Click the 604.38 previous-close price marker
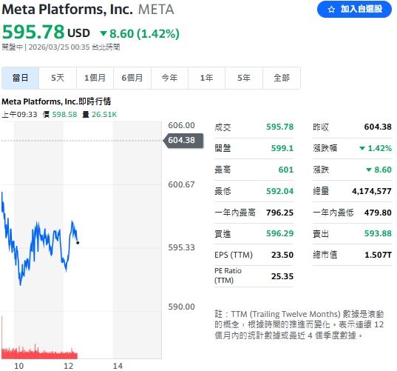Screen dimensions: 397x371 183,140
